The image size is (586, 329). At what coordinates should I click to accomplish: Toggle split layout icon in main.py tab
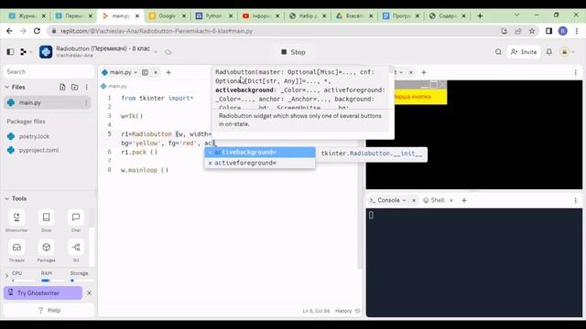[x=145, y=72]
